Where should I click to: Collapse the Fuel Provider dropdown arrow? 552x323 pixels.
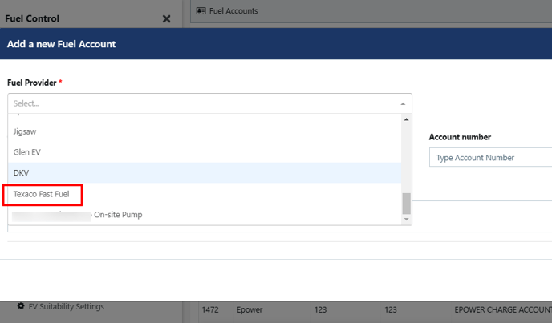tap(403, 104)
